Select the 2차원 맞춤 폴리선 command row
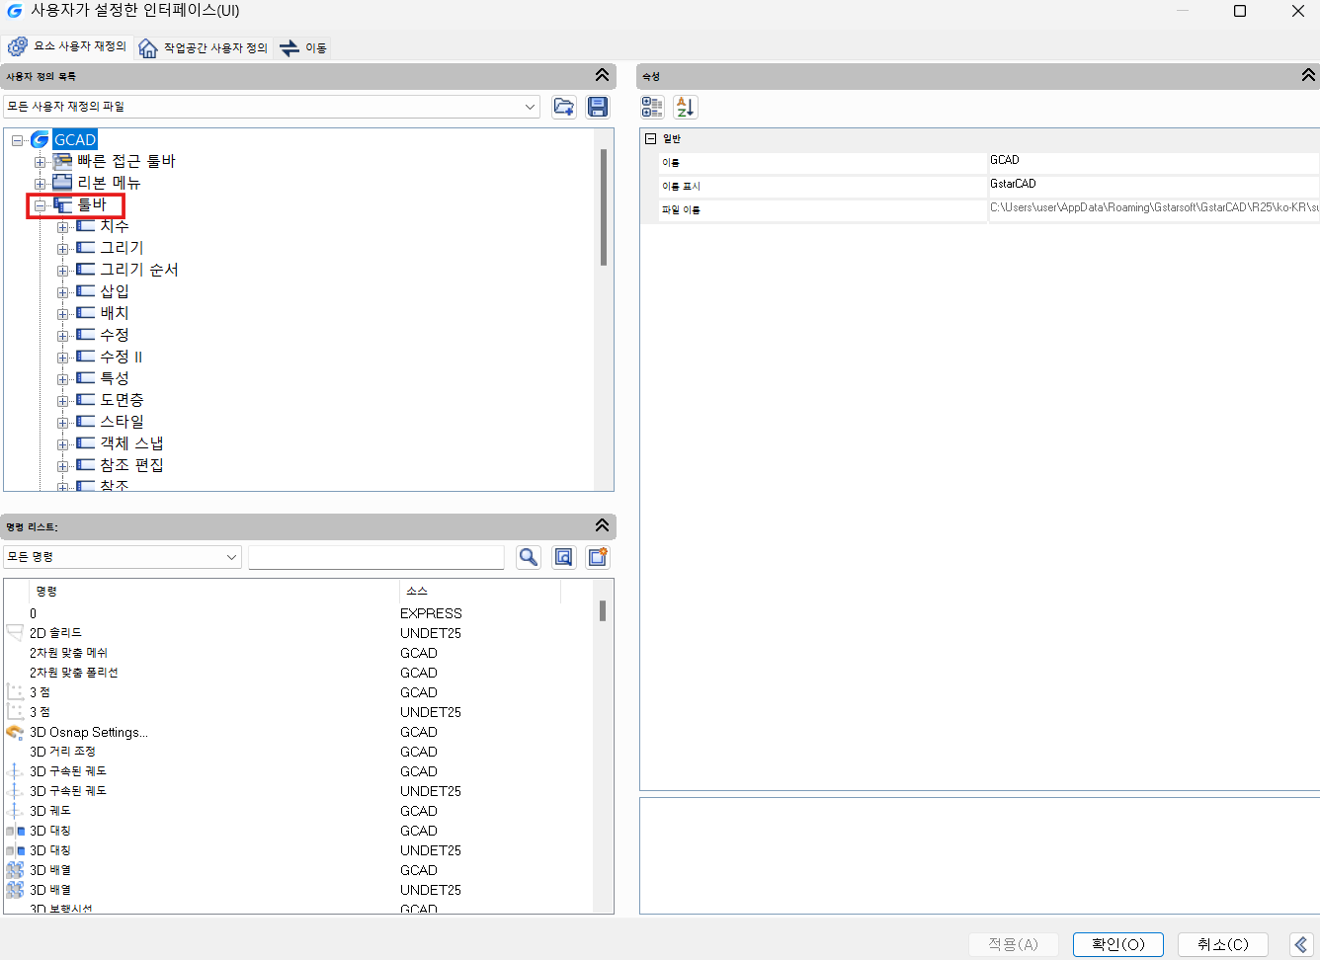Image resolution: width=1320 pixels, height=960 pixels. click(298, 673)
